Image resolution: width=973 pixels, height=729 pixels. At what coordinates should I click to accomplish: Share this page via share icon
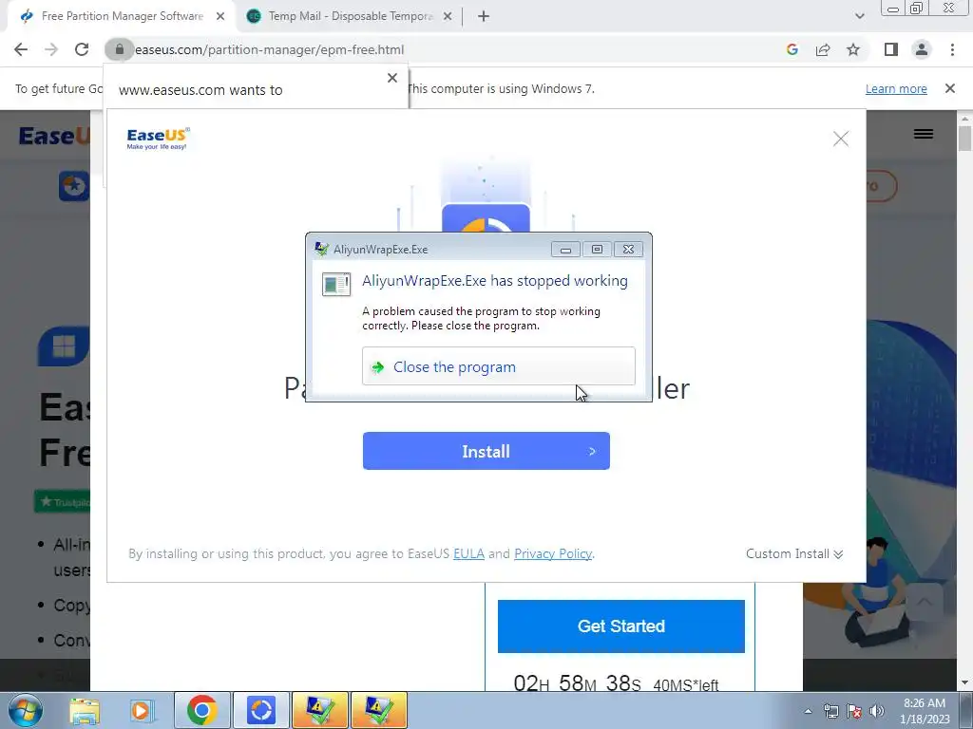823,49
